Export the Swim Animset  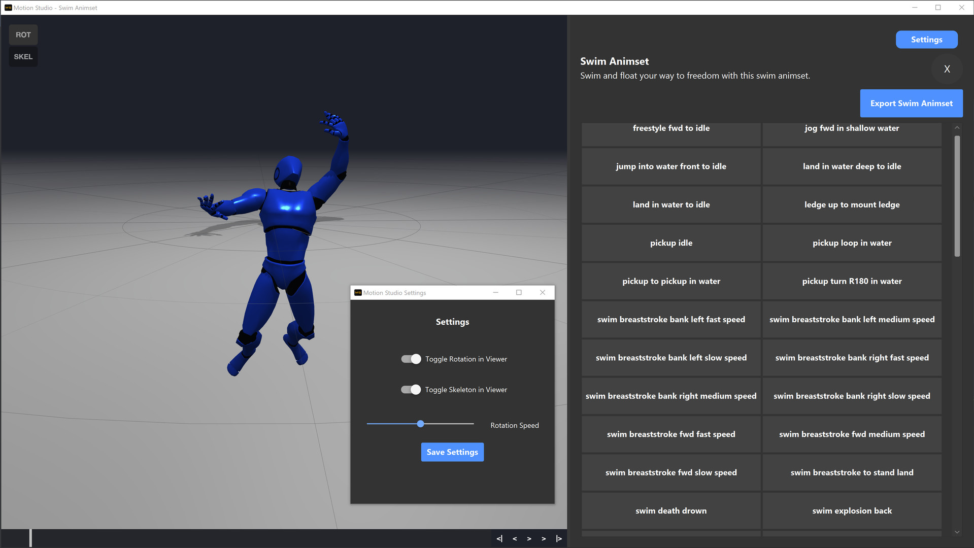tap(911, 103)
